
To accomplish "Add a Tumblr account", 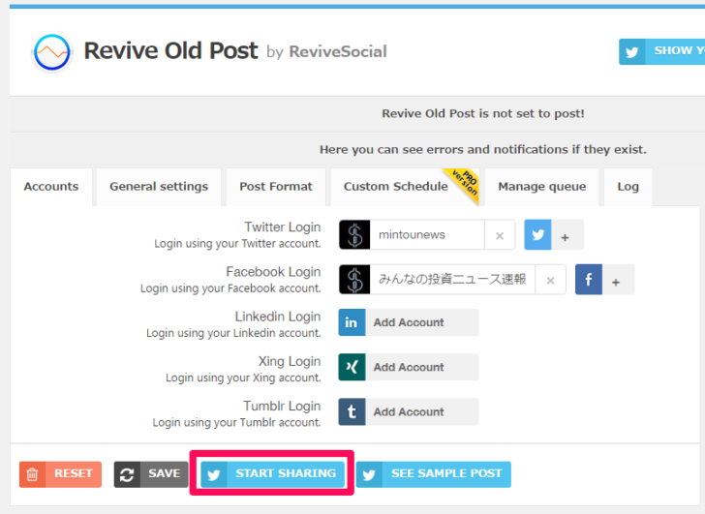I will coord(409,411).
